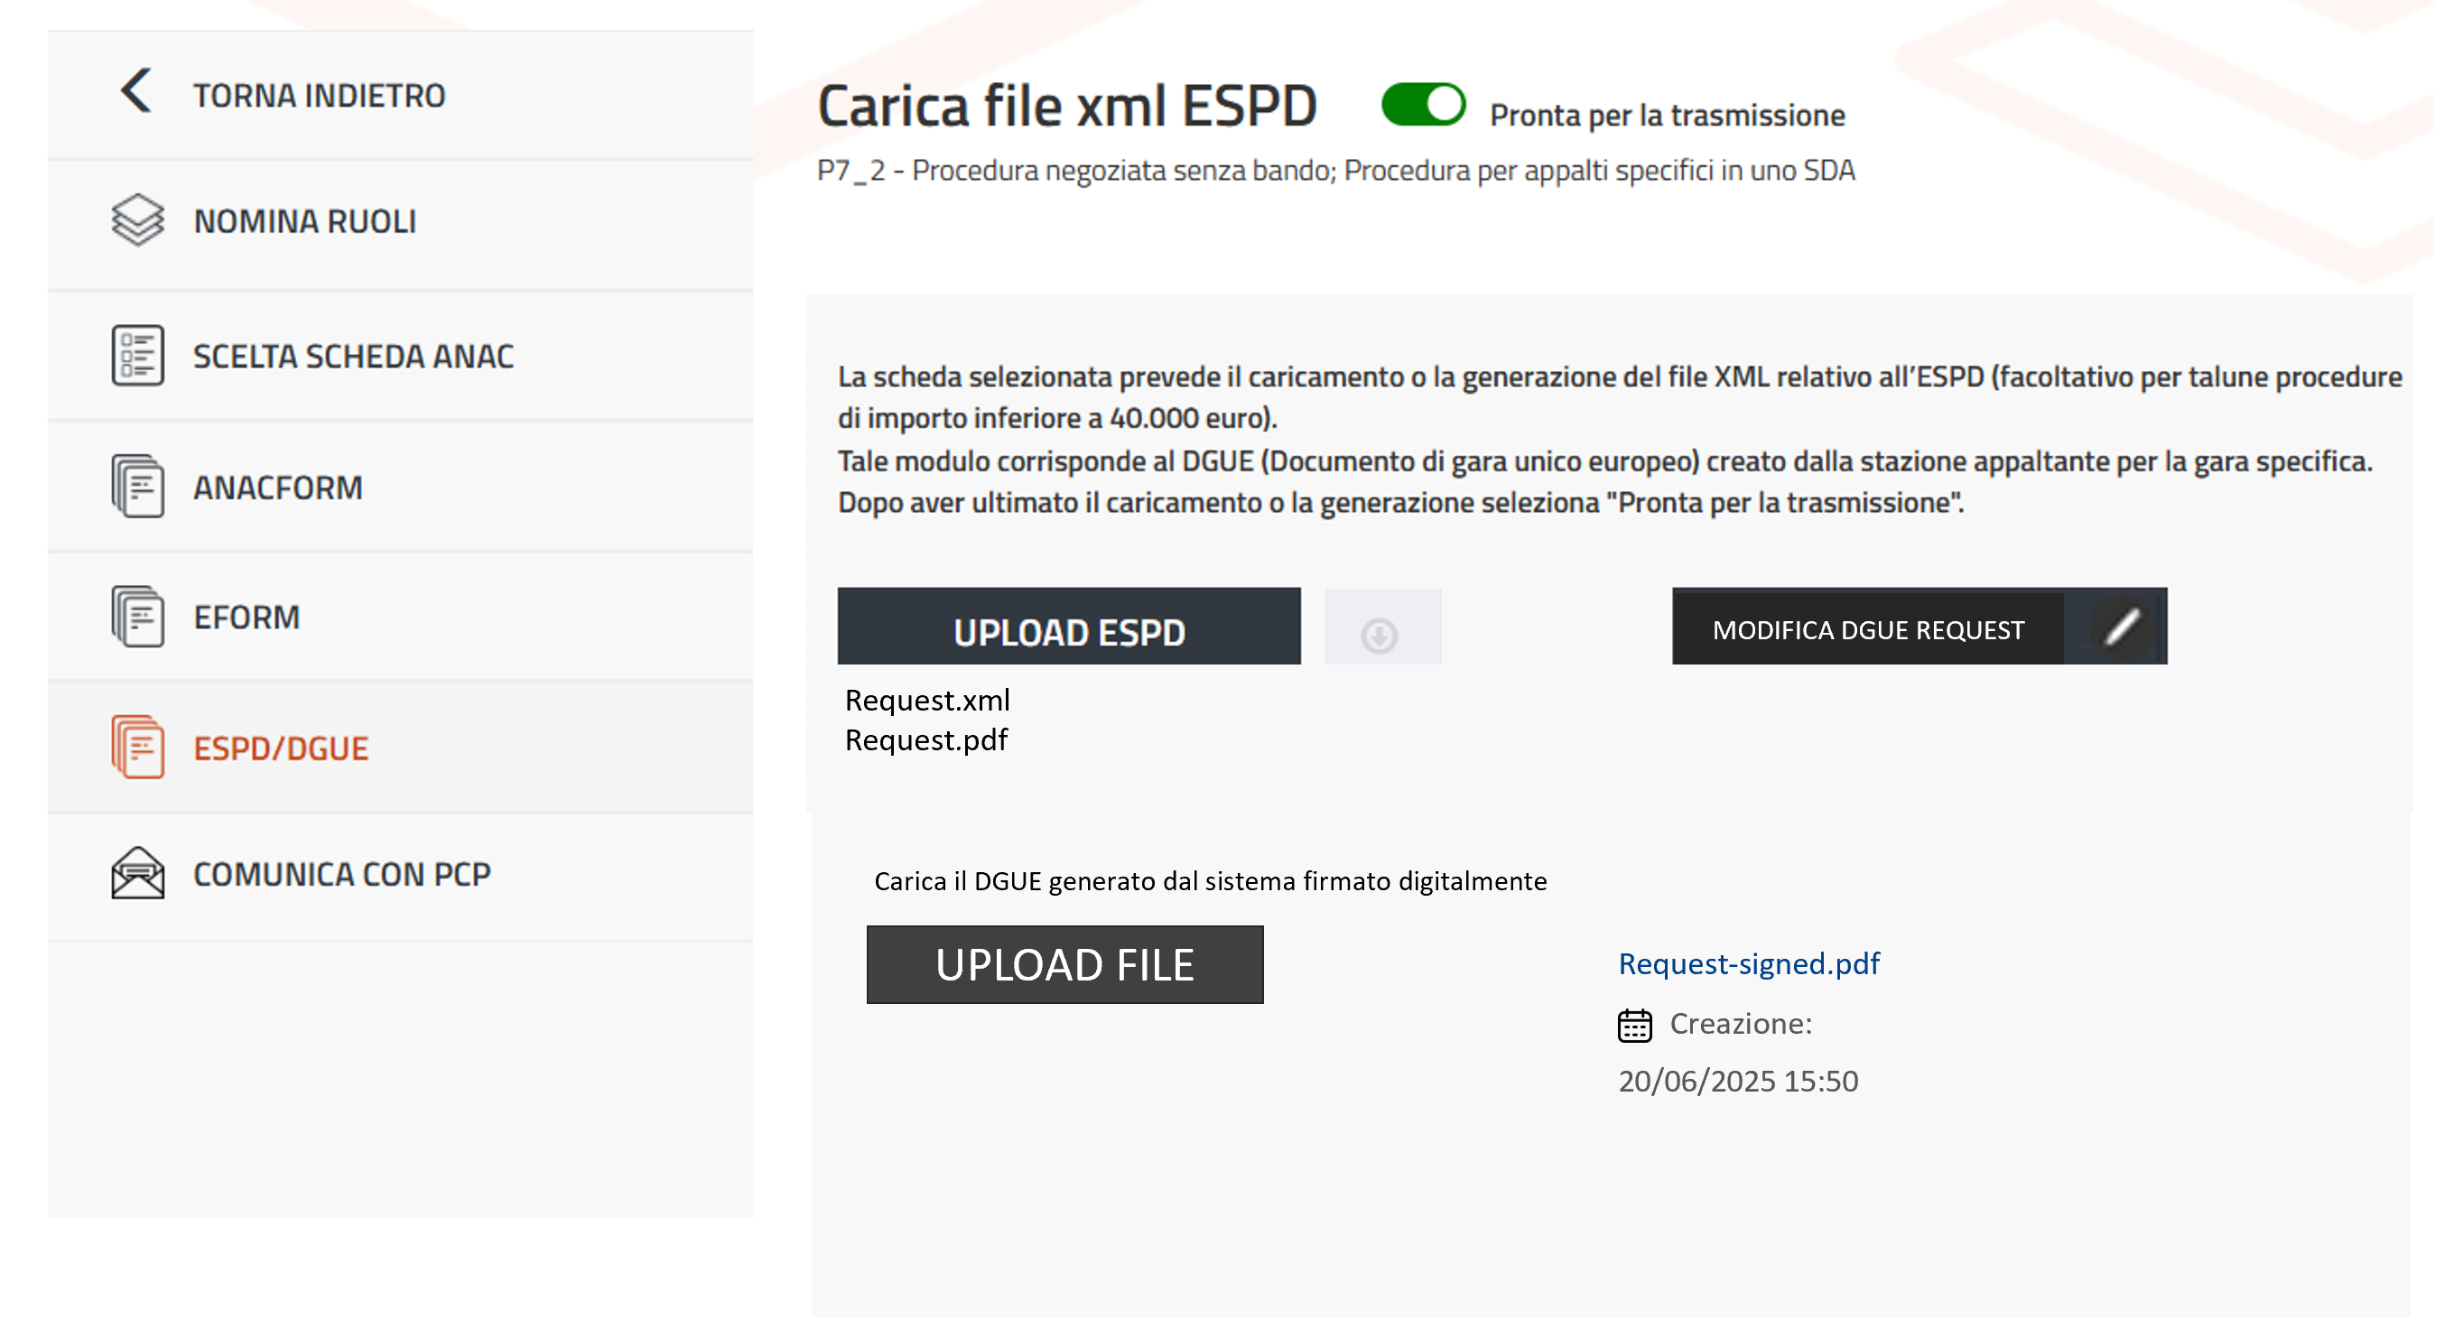Click the Scelta Scheda ANAC checklist icon

tap(138, 356)
